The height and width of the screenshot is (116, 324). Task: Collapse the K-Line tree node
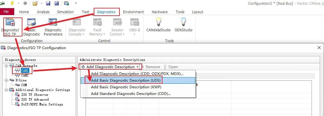click(6, 80)
